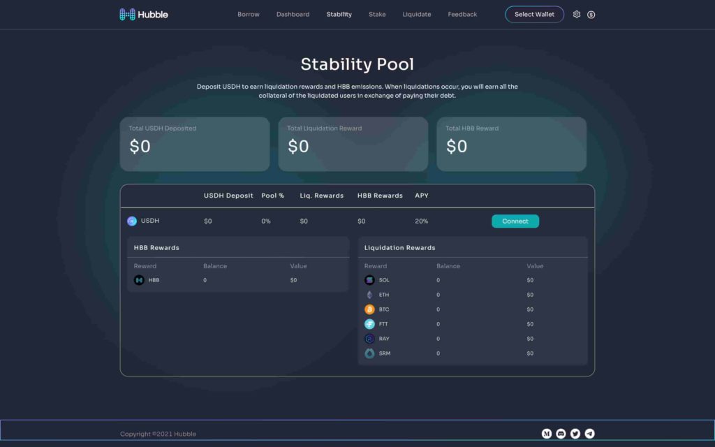Screen dimensions: 715x447
Task: Click the Hubble logo in the header
Action: tap(142, 13)
